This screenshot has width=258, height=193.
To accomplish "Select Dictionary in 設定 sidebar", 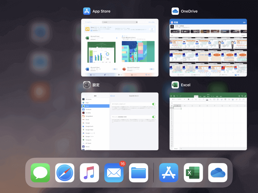I will point(95,99).
